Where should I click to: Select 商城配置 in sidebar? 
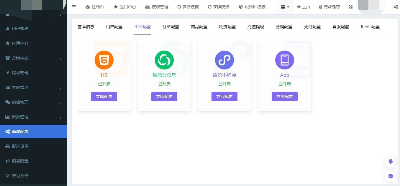pyautogui.click(x=34, y=132)
